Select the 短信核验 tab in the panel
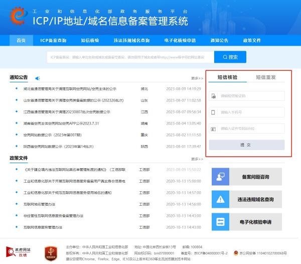The image size is (301, 264). coord(227,77)
